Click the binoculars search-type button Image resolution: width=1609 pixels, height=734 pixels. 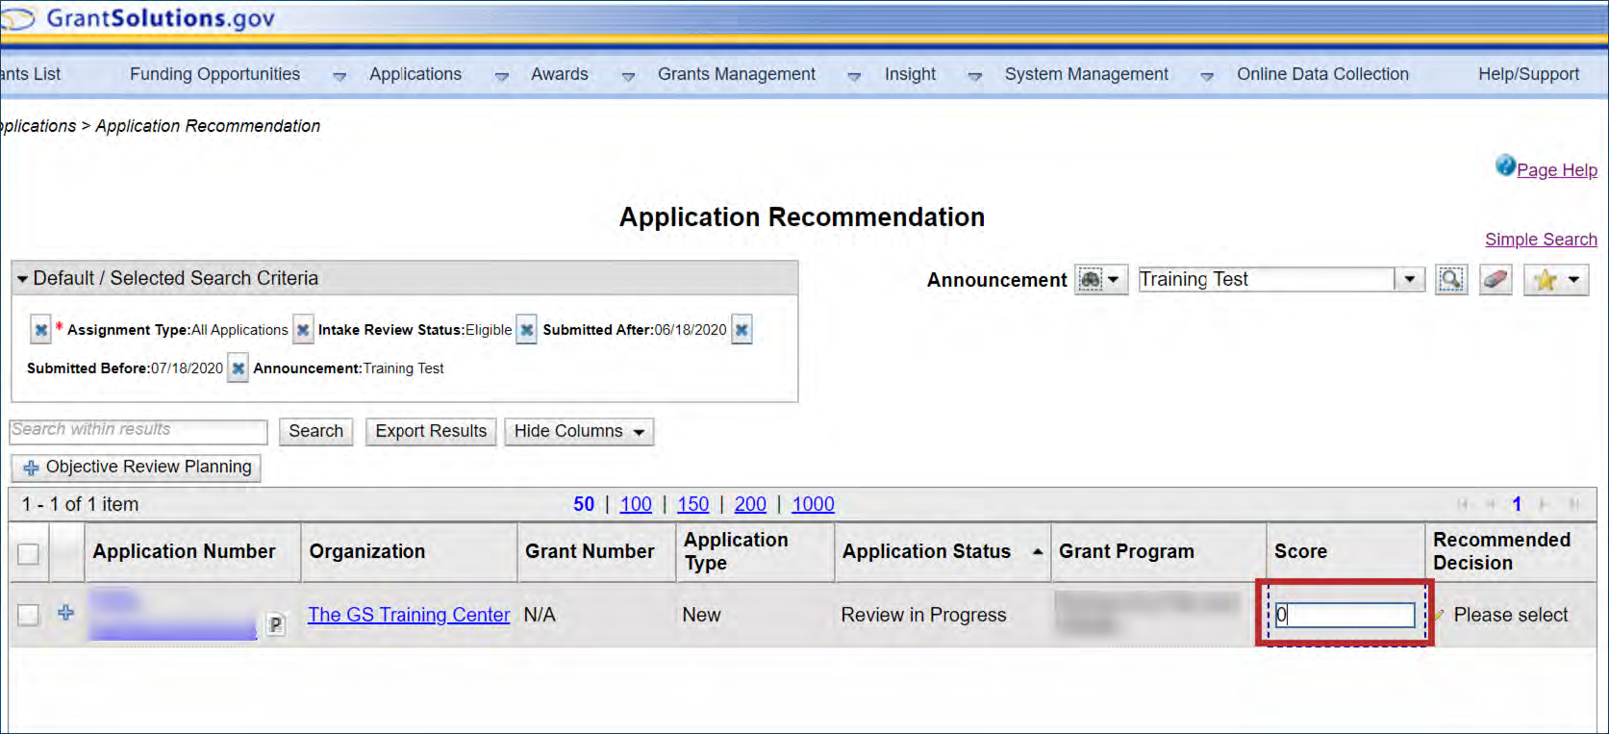point(1100,280)
